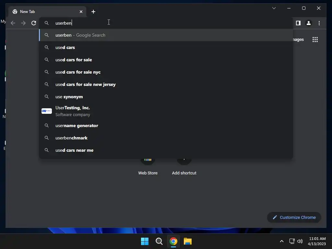This screenshot has width=332, height=249.
Task: Open the volume speaker icon in tray
Action: click(300, 241)
